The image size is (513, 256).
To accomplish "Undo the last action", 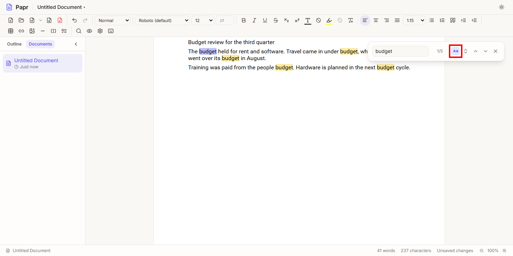I will pyautogui.click(x=74, y=20).
